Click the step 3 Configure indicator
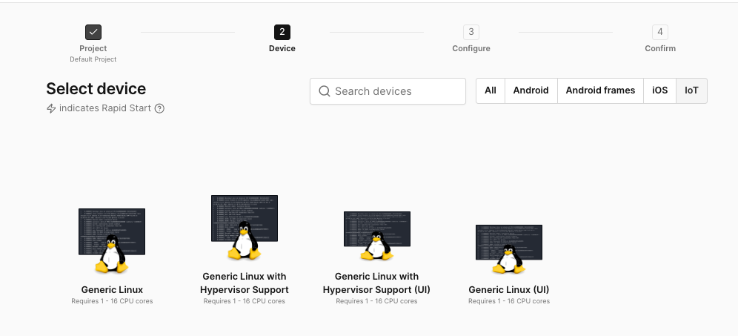Viewport: 738px width, 336px height. (x=471, y=32)
